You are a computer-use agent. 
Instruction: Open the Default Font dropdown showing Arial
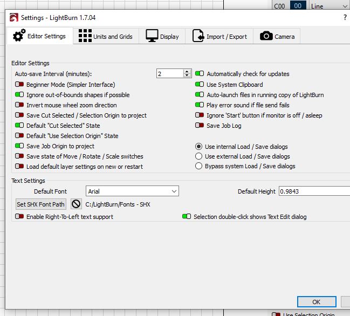pos(132,191)
